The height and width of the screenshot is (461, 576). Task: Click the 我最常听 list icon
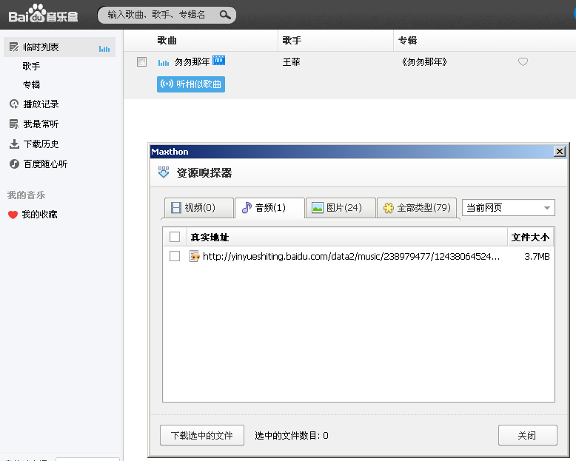[x=14, y=124]
